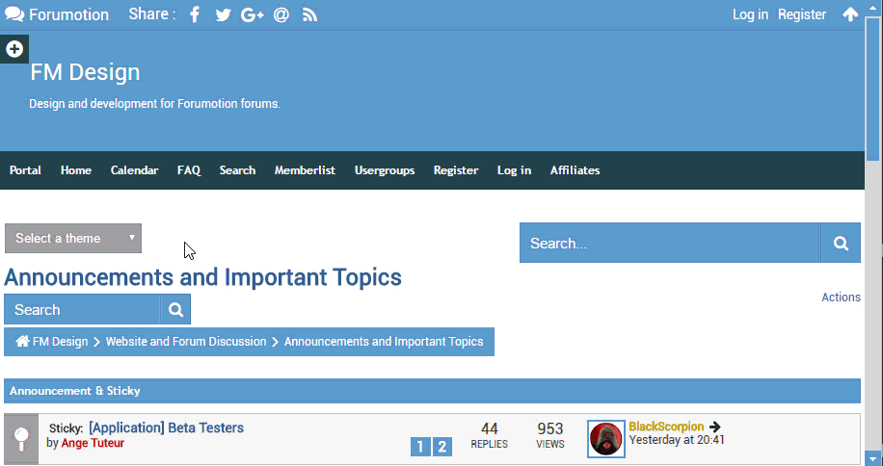Open BlackScorpion's profile link
The image size is (883, 466).
click(666, 427)
